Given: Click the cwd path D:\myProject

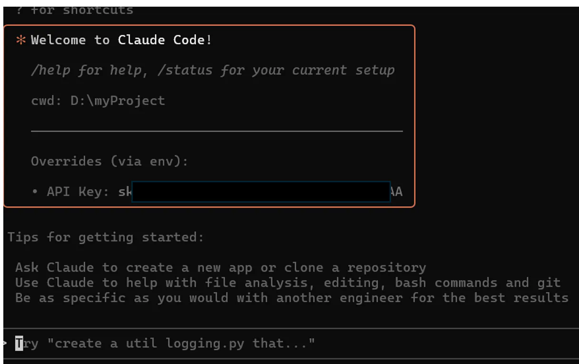Looking at the screenshot, I should [118, 101].
